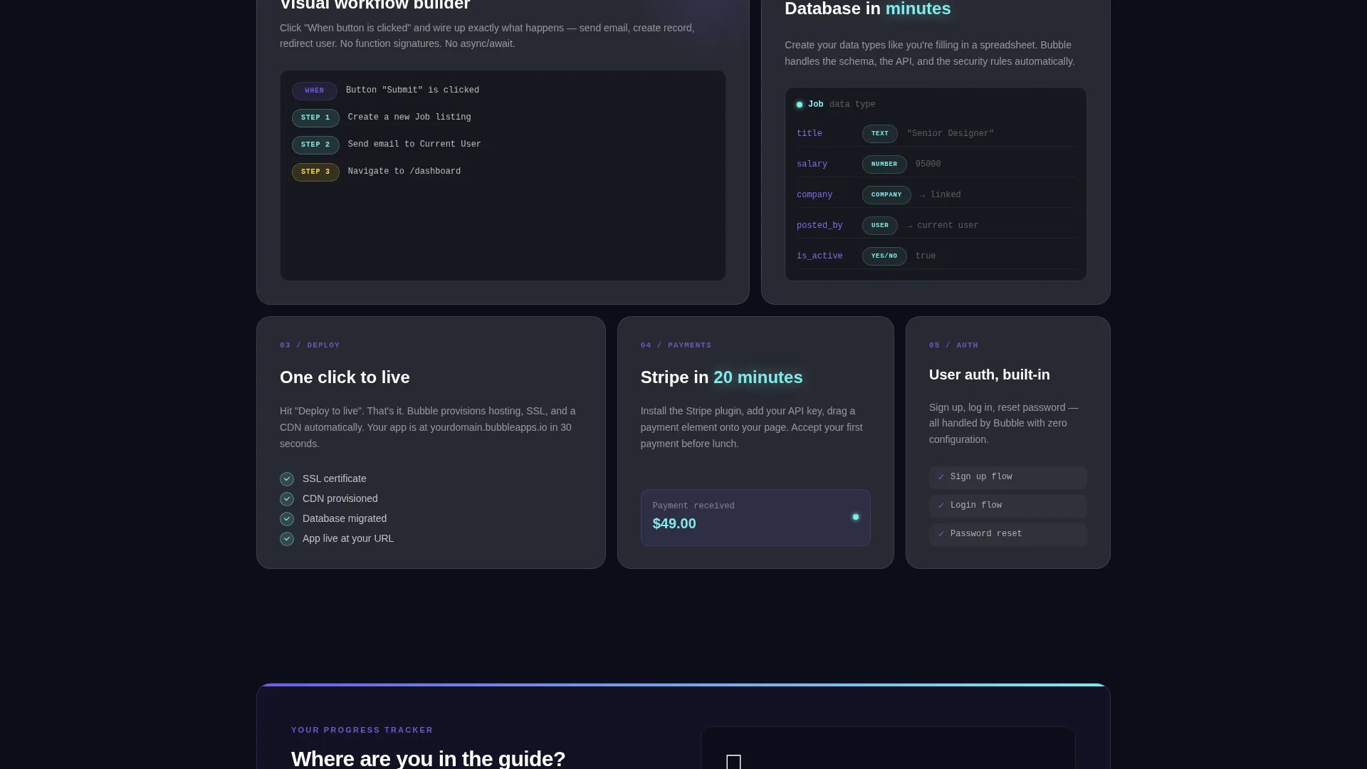
Task: Click the CDN provisioned check icon
Action: 287,499
